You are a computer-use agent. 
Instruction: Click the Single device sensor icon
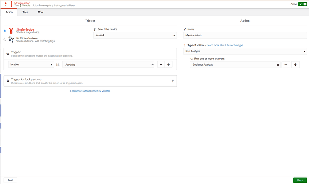(11, 31)
